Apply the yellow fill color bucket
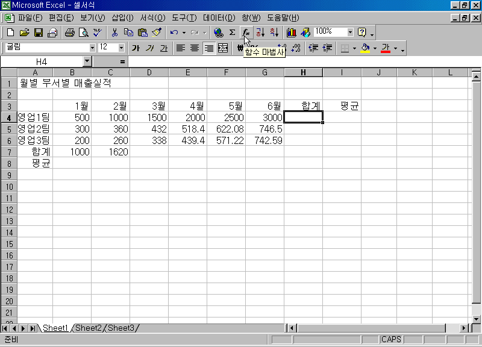Image resolution: width=482 pixels, height=347 pixels. click(365, 48)
